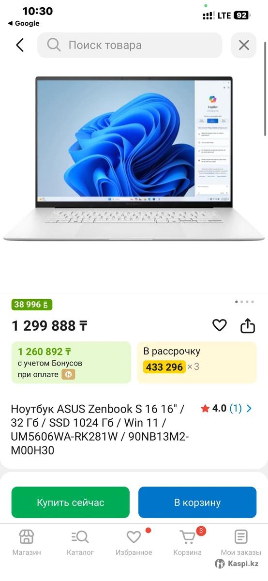
Task: Open the Избранное tab
Action: 134,542
